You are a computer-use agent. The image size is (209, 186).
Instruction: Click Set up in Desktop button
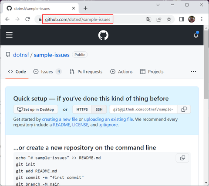(36, 110)
